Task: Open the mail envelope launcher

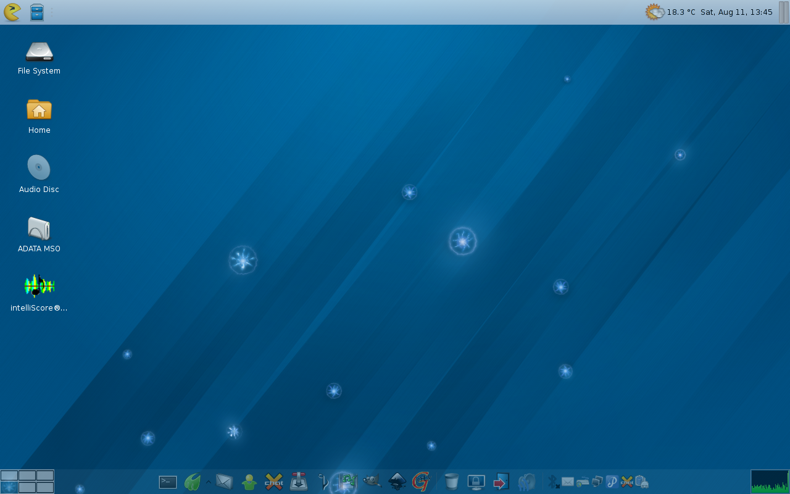Action: 224,482
